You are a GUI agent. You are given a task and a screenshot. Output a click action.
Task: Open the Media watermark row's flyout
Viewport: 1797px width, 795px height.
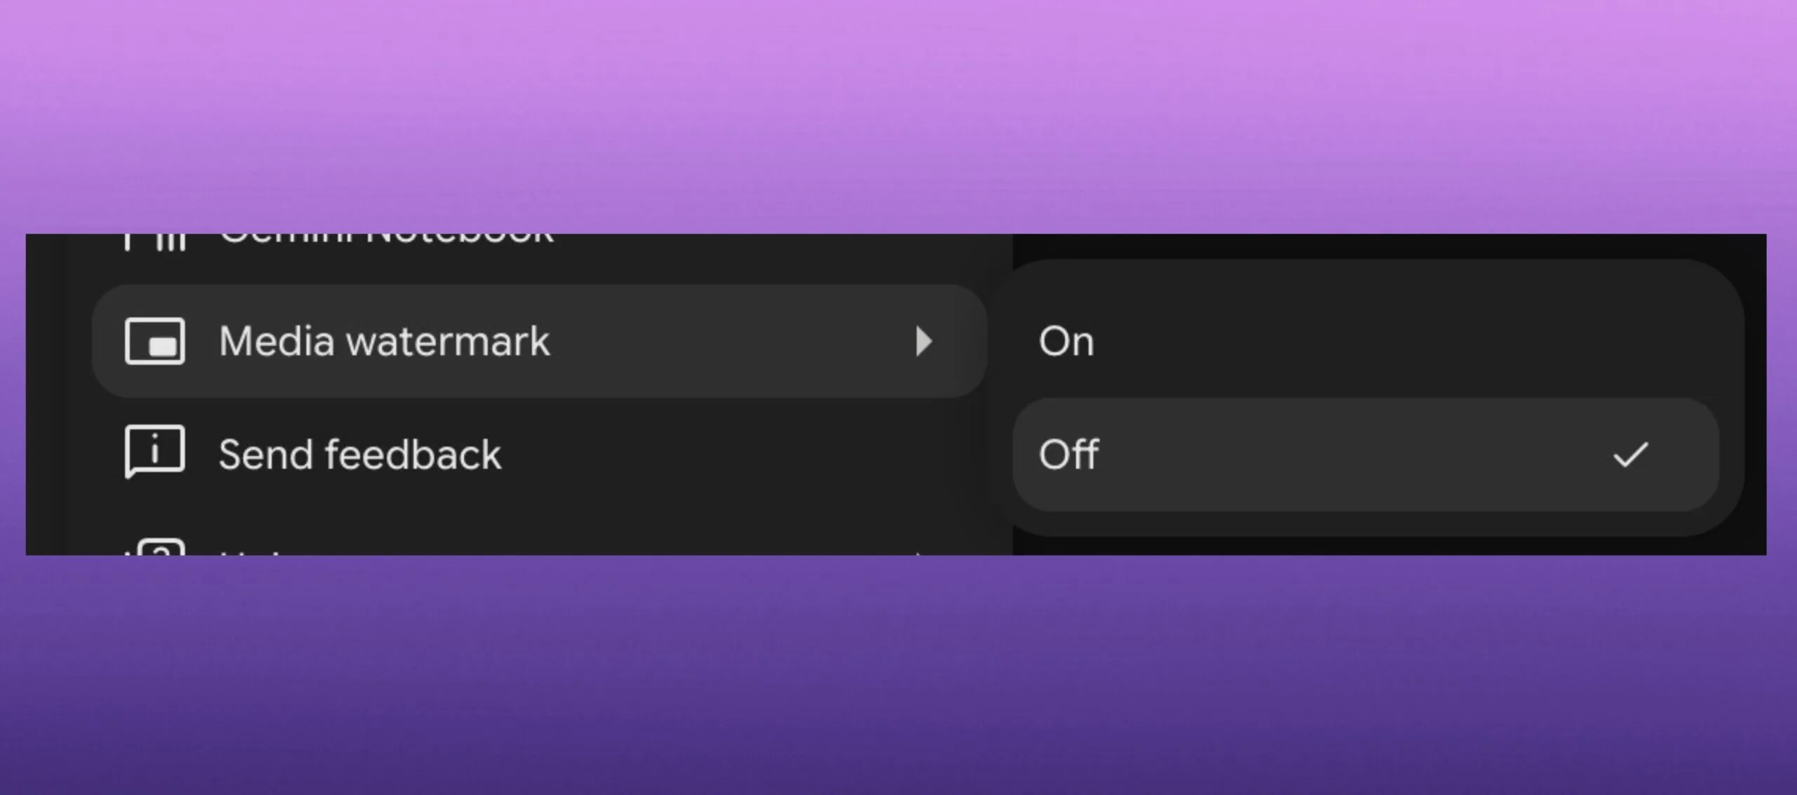click(x=540, y=342)
